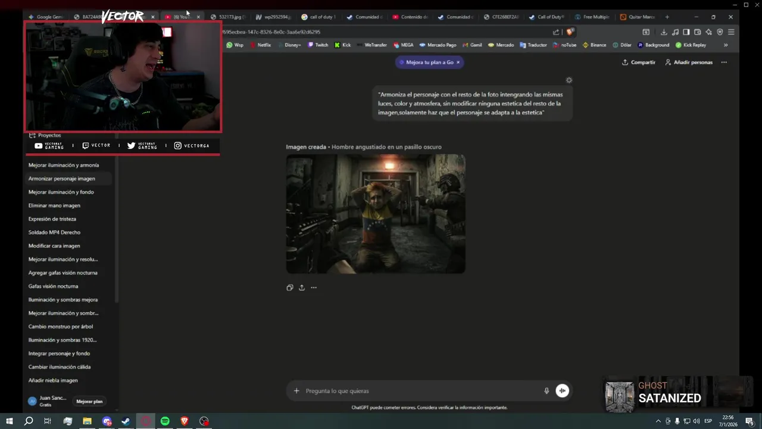Open the Brave Leo AI sparkle icon

pos(708,32)
